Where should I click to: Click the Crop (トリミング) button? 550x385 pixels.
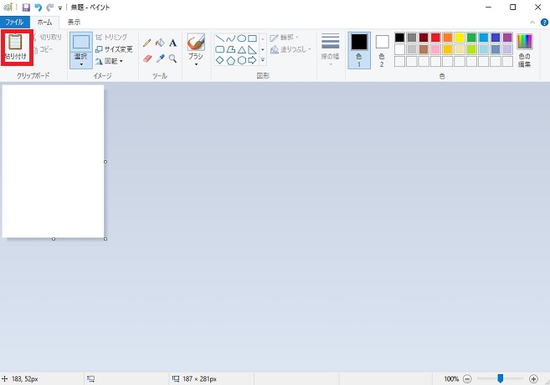pos(111,37)
